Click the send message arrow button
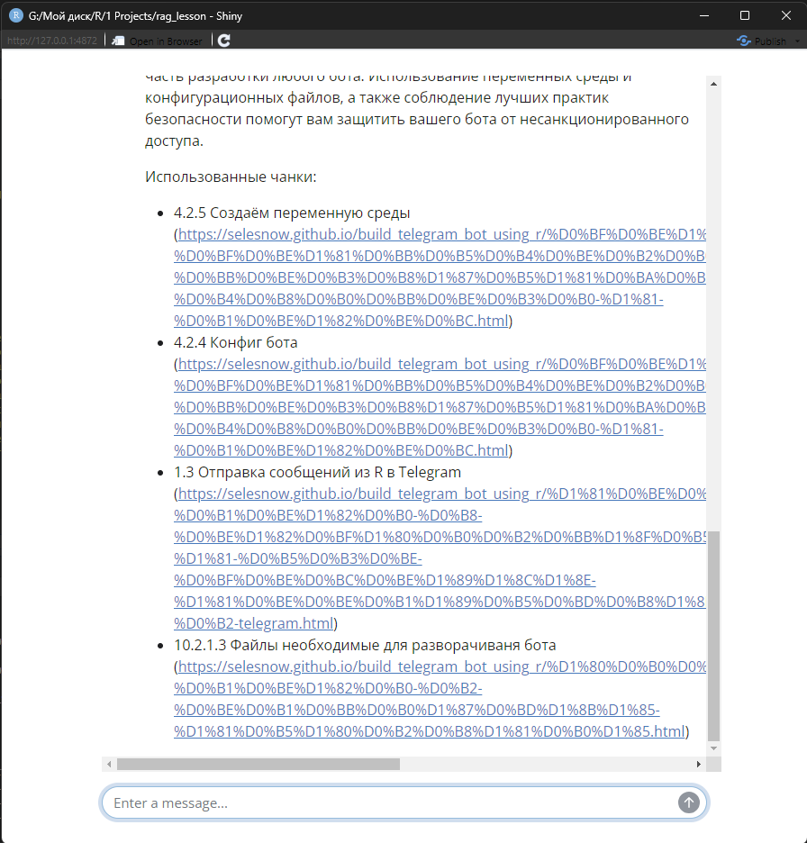The width and height of the screenshot is (807, 843). (x=688, y=802)
